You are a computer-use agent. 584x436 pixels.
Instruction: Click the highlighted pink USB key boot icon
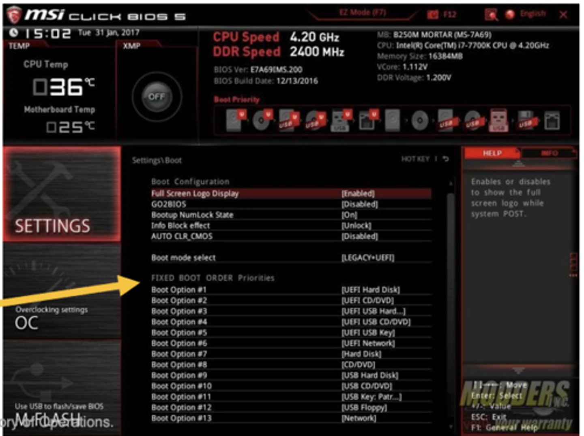point(498,120)
